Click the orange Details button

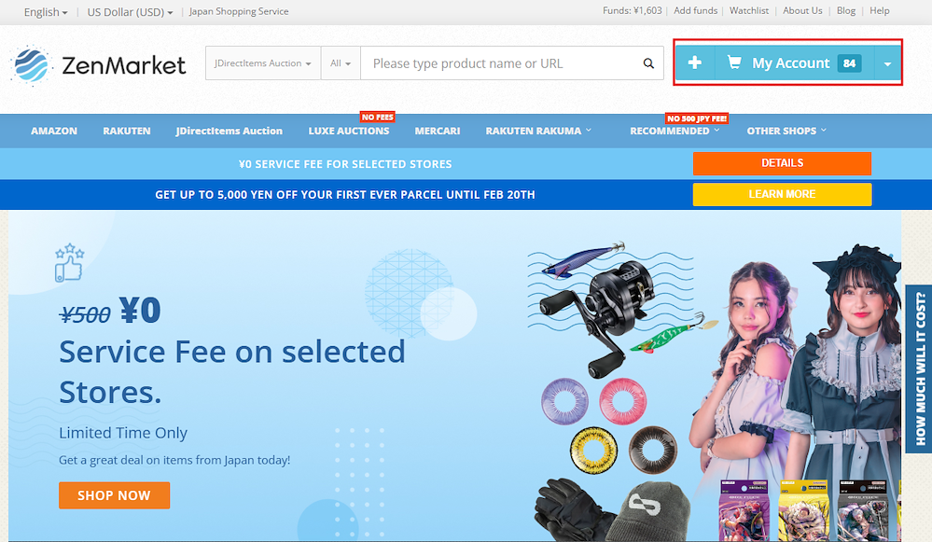tap(782, 163)
